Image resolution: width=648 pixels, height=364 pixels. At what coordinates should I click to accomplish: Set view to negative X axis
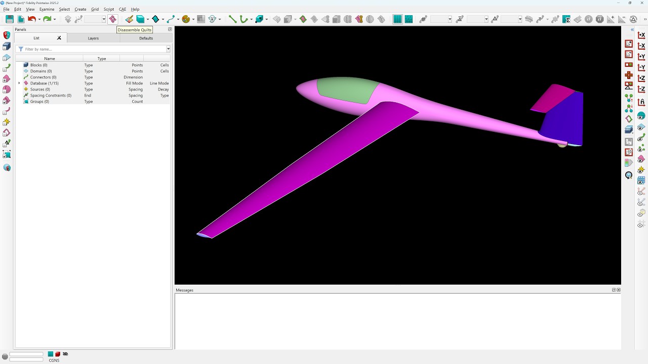click(x=641, y=46)
